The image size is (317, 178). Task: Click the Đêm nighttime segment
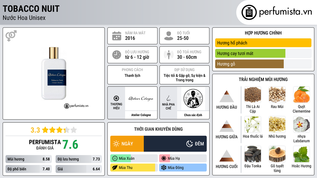[x=175, y=144]
